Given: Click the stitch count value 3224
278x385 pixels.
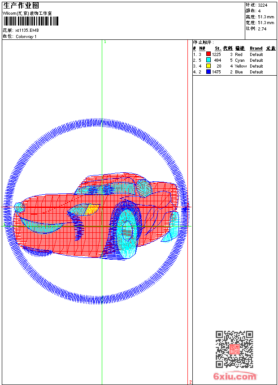Looking at the screenshot, I should point(262,5).
